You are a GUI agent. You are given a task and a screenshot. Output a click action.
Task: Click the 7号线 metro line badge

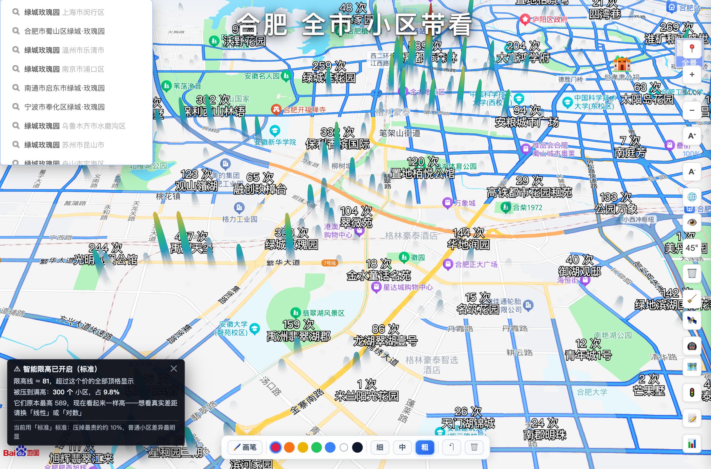329,263
